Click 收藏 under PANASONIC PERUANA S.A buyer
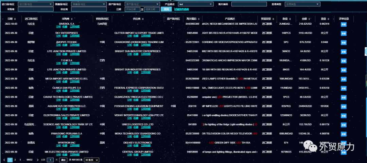 click(65, 137)
